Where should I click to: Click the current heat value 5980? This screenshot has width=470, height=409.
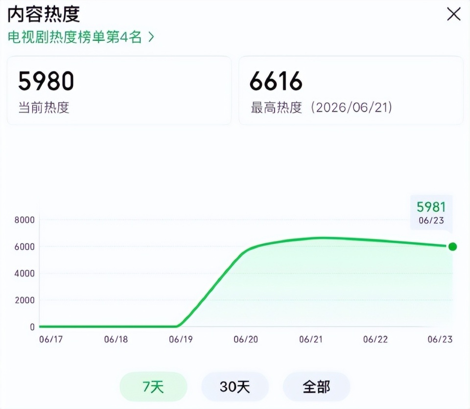point(46,81)
